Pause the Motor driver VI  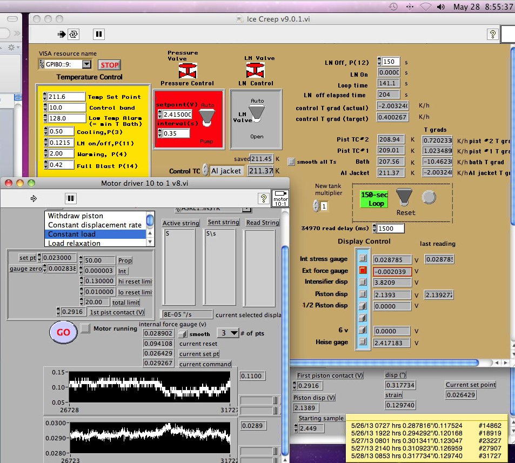coord(70,198)
